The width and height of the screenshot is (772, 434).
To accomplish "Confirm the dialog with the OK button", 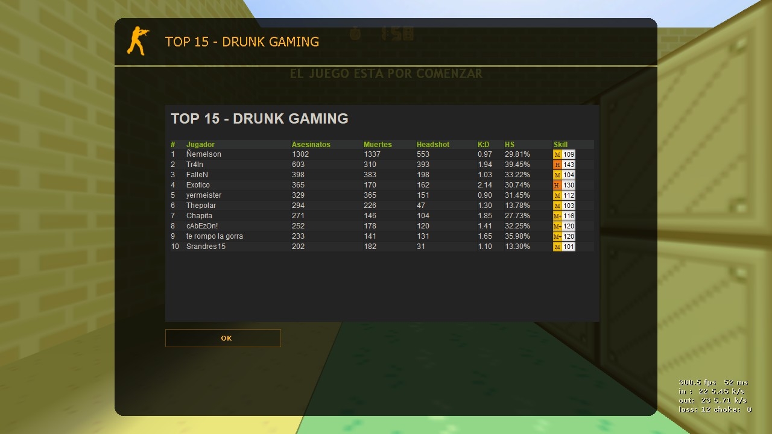I will (223, 338).
